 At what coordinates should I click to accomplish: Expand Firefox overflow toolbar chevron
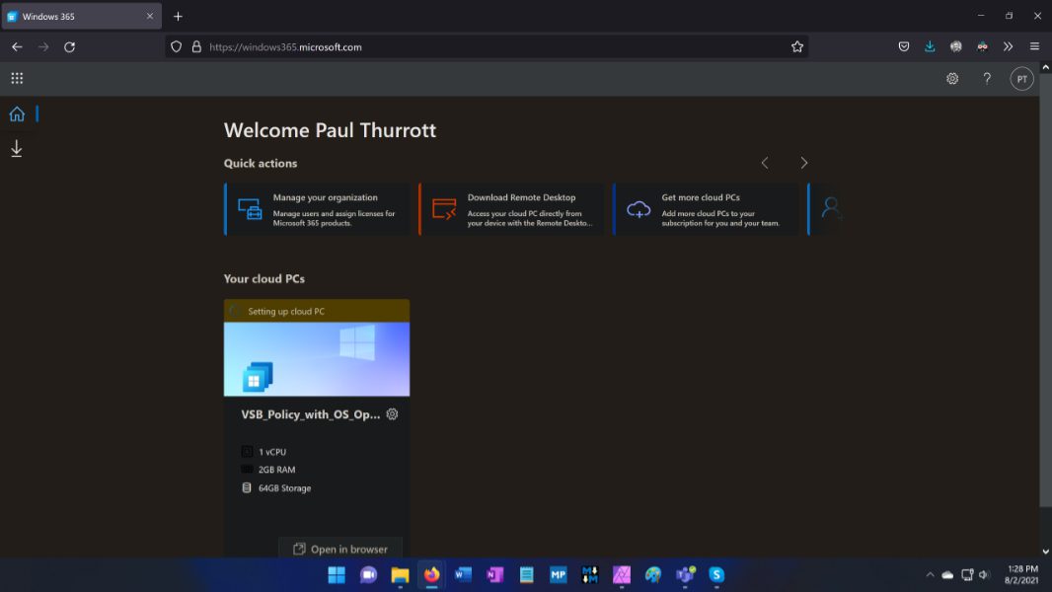click(x=1008, y=46)
